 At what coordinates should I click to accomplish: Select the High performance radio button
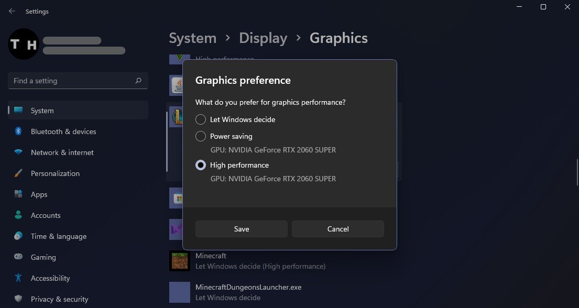coord(201,165)
